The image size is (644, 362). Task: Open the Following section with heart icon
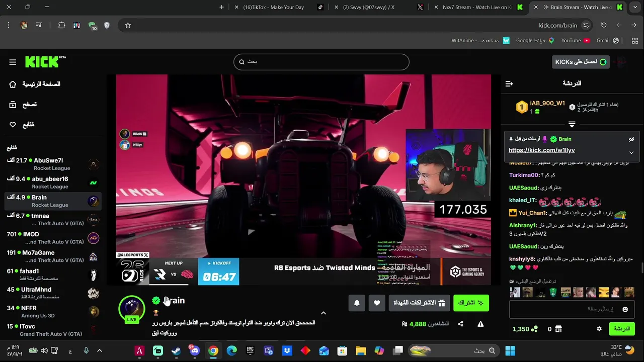click(x=22, y=125)
